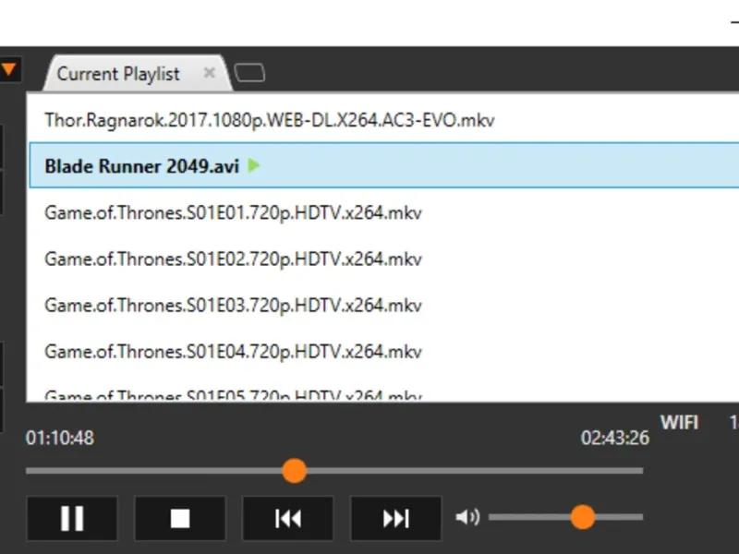Click green play indicator beside Blade Runner
This screenshot has height=554, width=739.
(253, 166)
